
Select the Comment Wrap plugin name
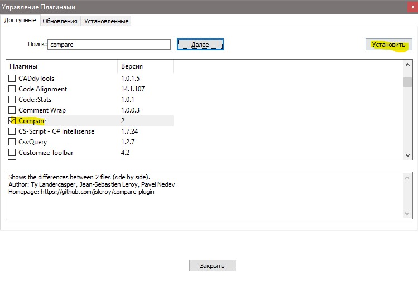click(x=42, y=110)
